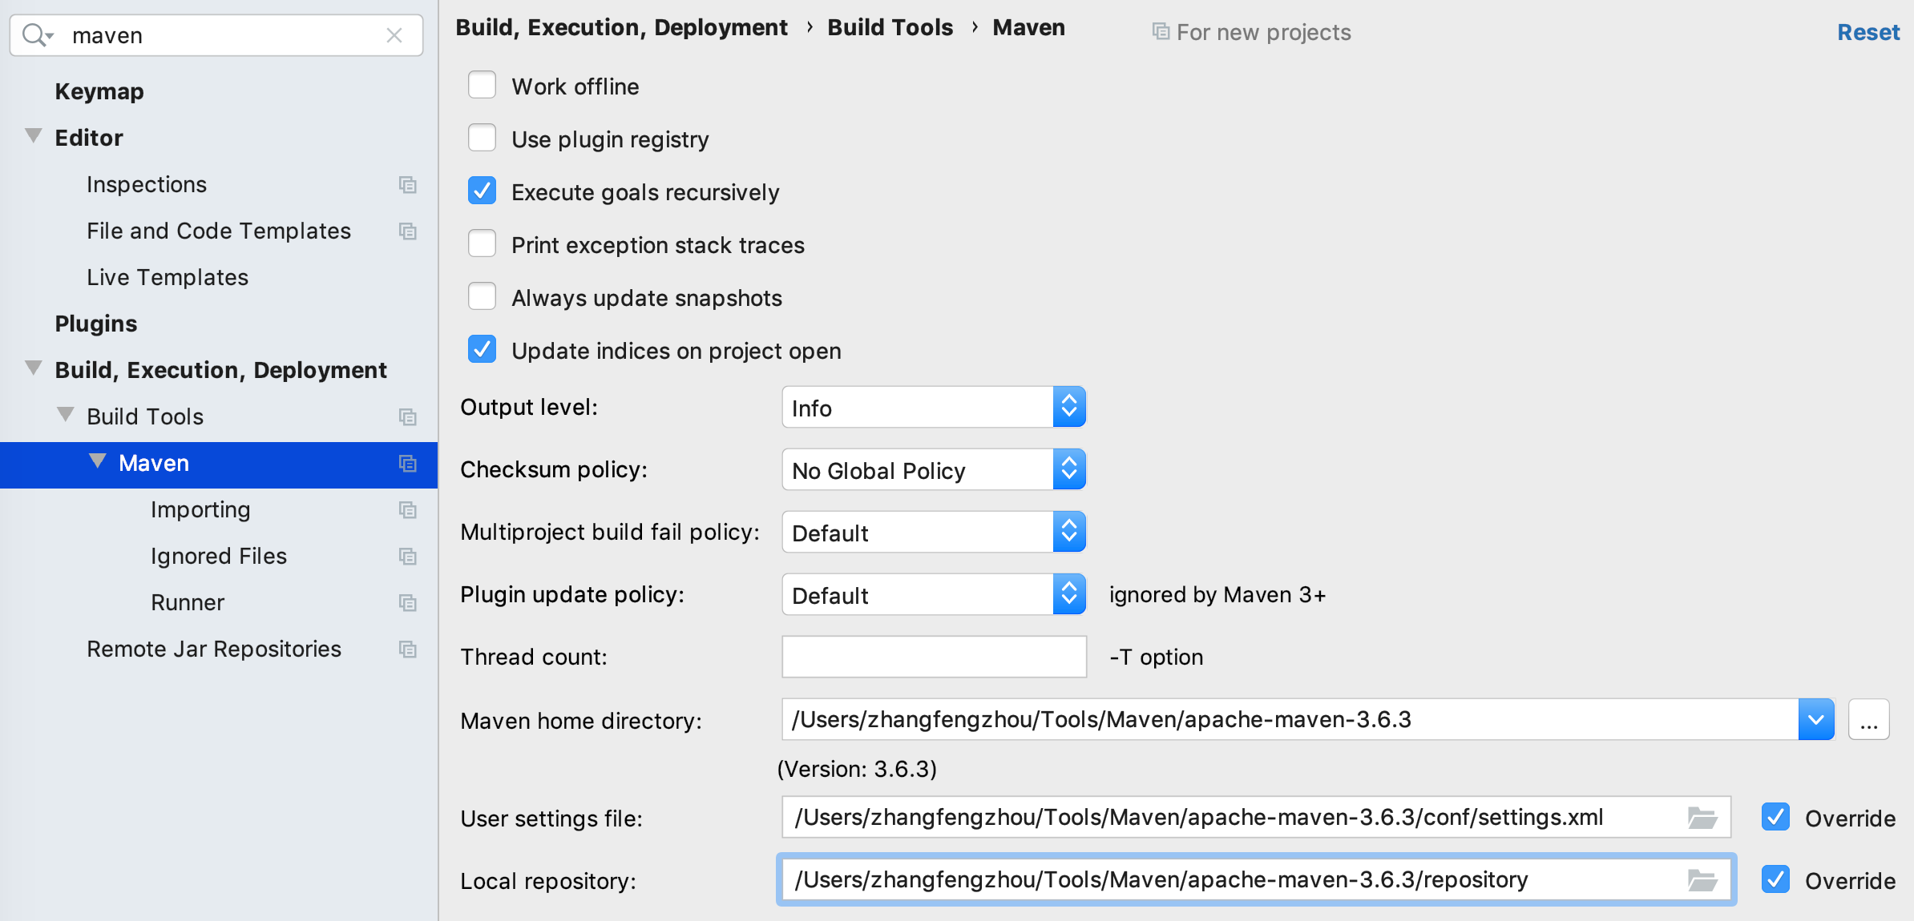Click folder icon in Local repository field

click(1702, 880)
